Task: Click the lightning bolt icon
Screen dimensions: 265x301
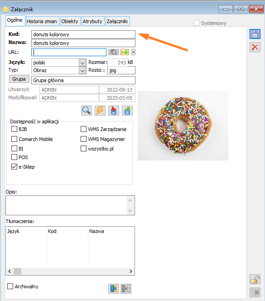Action: tap(100, 111)
